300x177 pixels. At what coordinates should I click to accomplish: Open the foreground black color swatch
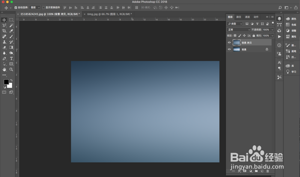(x=6, y=81)
